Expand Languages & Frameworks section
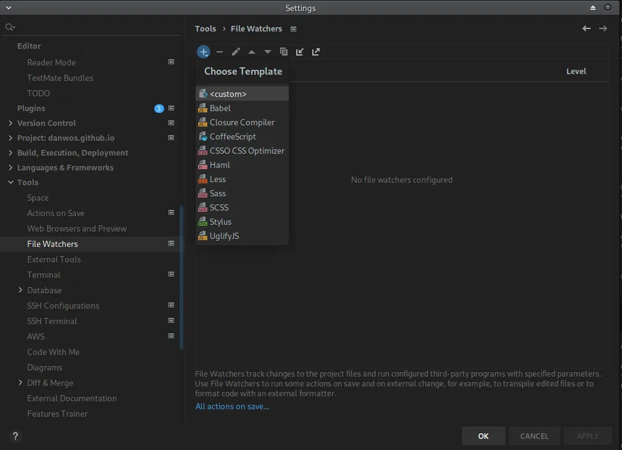The height and width of the screenshot is (450, 622). pyautogui.click(x=10, y=167)
